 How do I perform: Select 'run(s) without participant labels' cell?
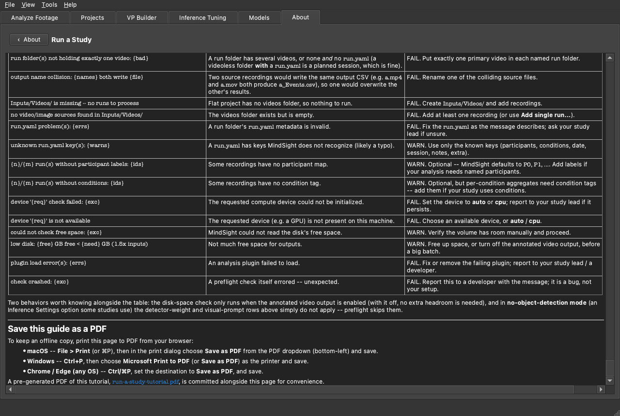(x=107, y=168)
